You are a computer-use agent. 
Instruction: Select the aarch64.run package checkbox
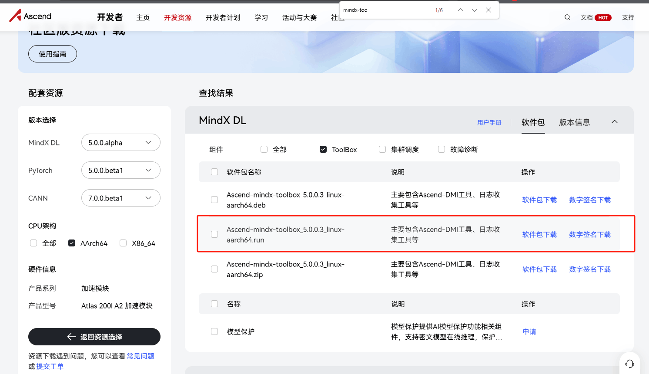pos(214,234)
